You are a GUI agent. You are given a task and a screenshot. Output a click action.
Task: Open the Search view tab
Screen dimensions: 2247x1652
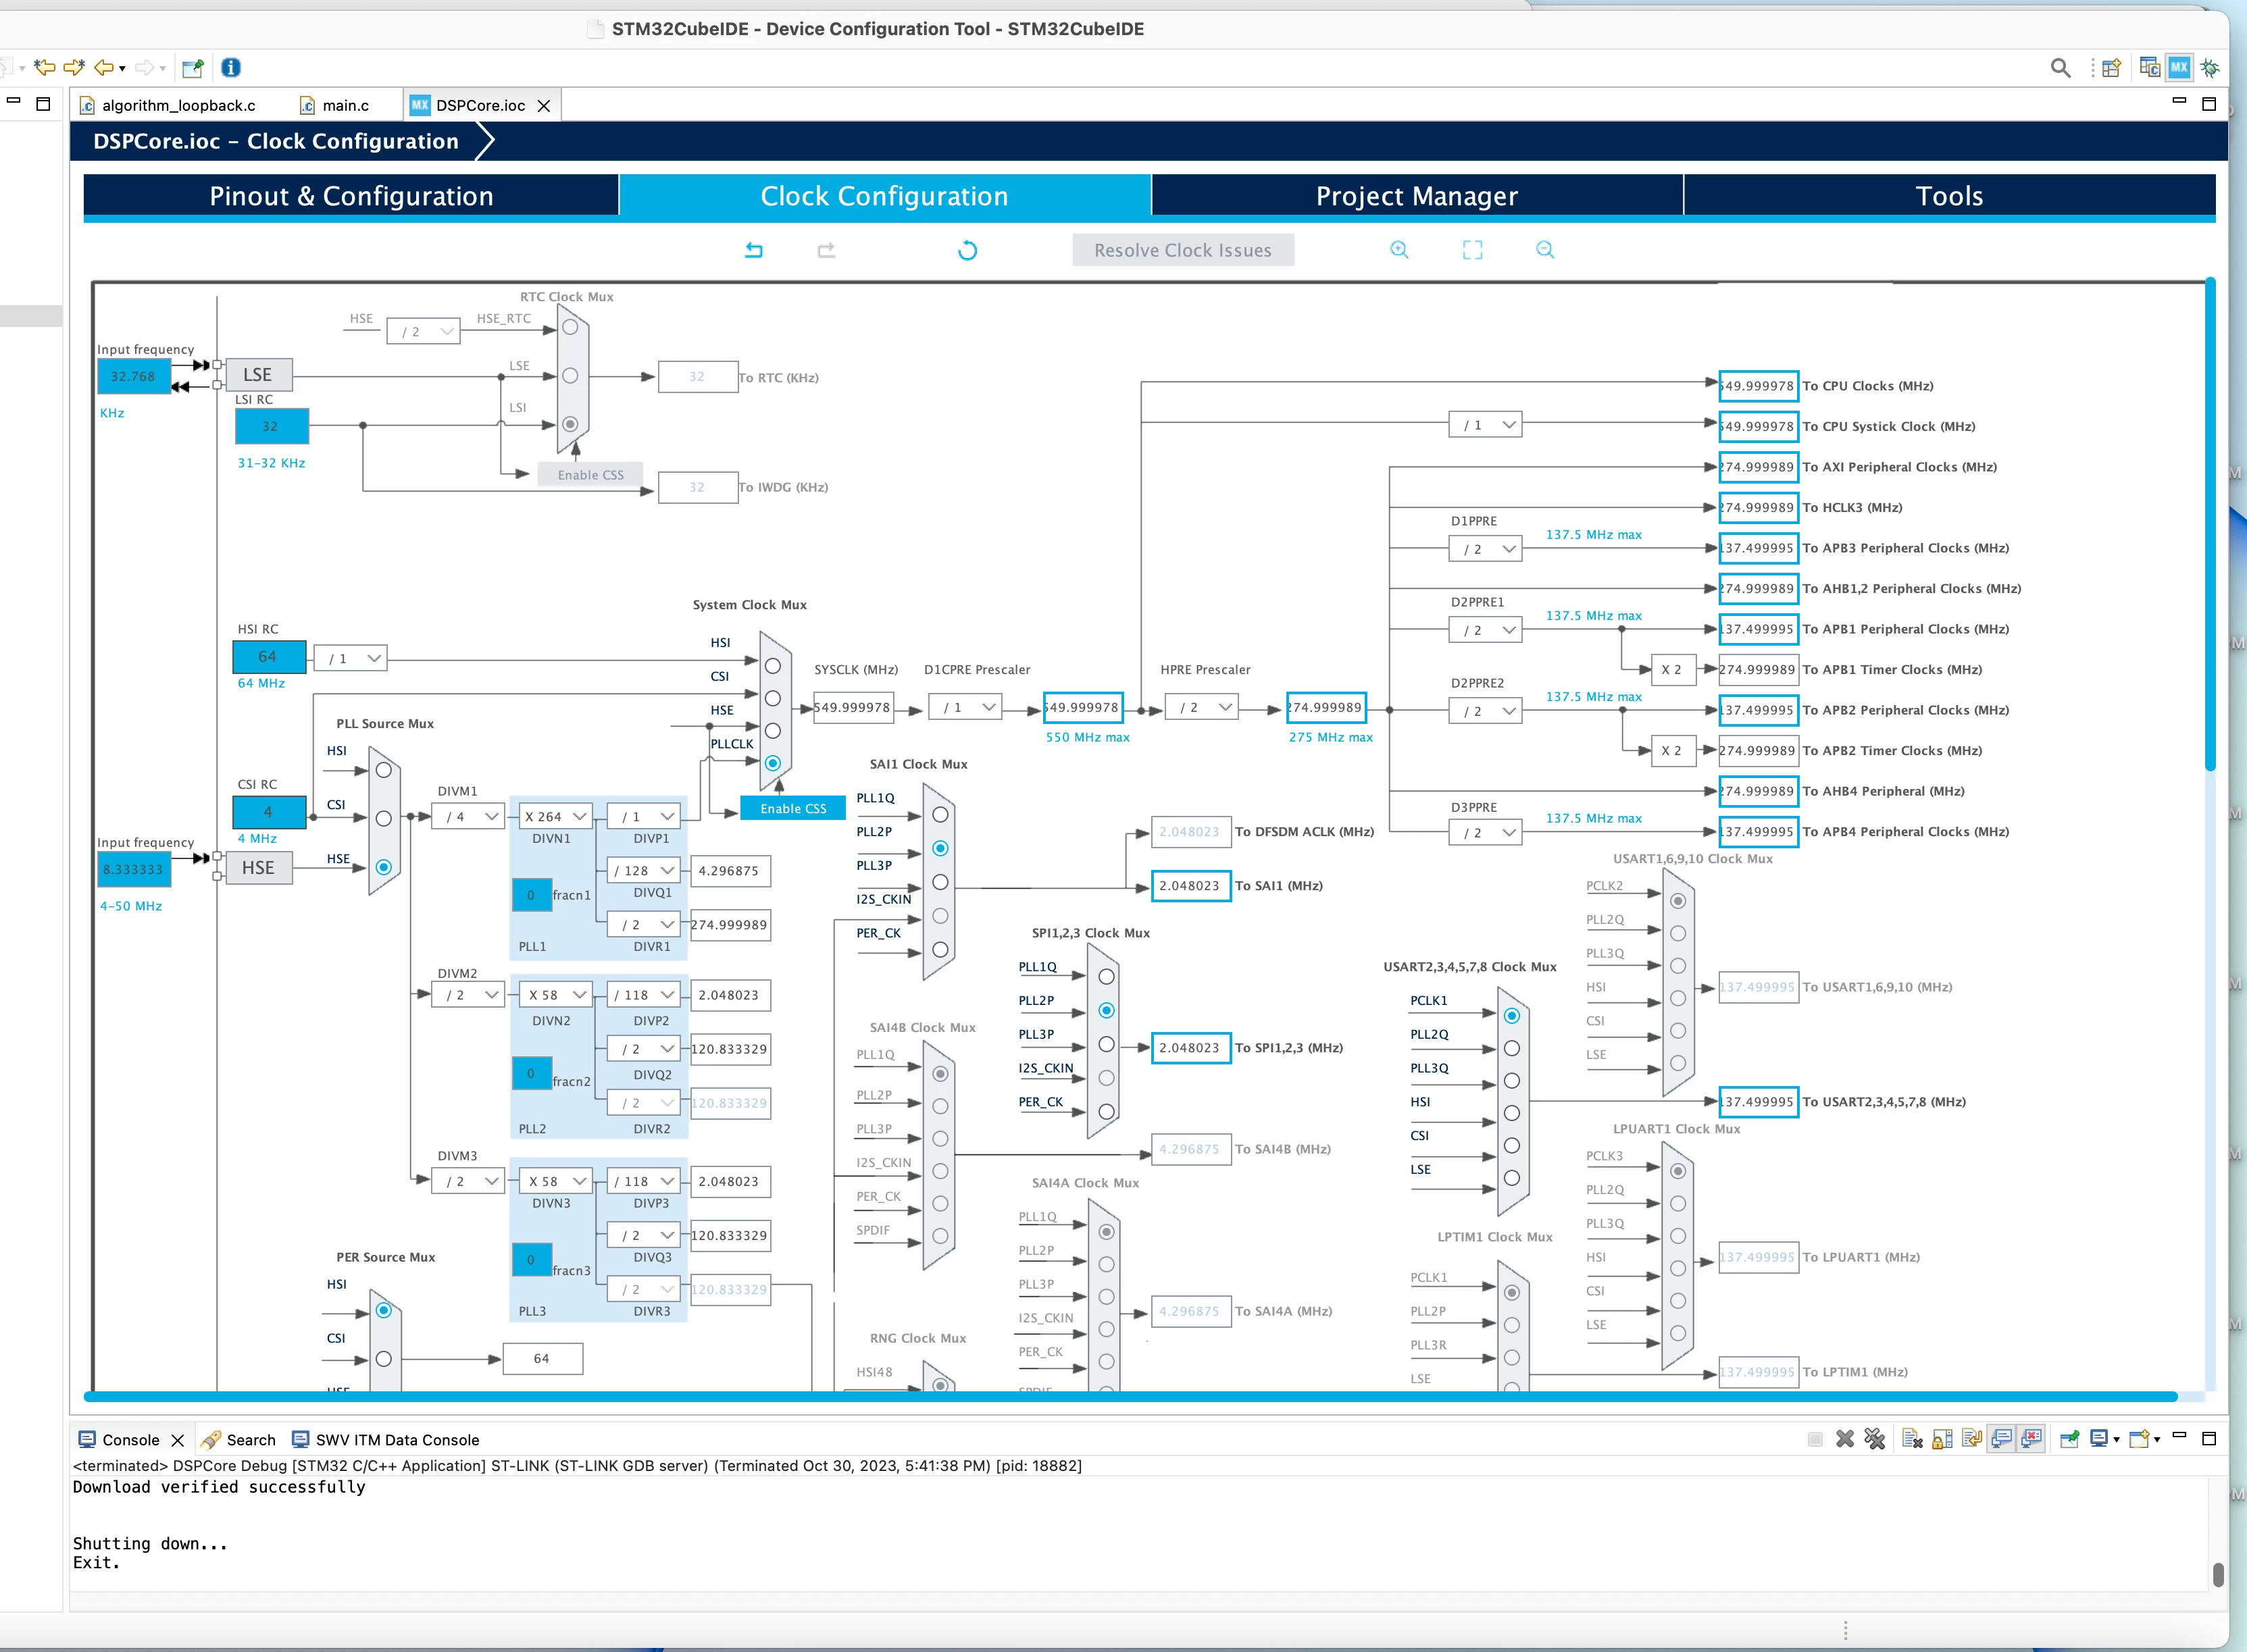(x=238, y=1440)
